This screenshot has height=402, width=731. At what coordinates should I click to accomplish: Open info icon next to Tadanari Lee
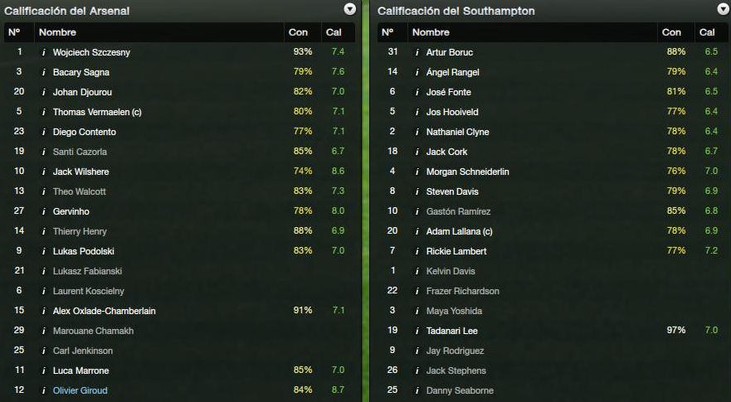pyautogui.click(x=417, y=332)
